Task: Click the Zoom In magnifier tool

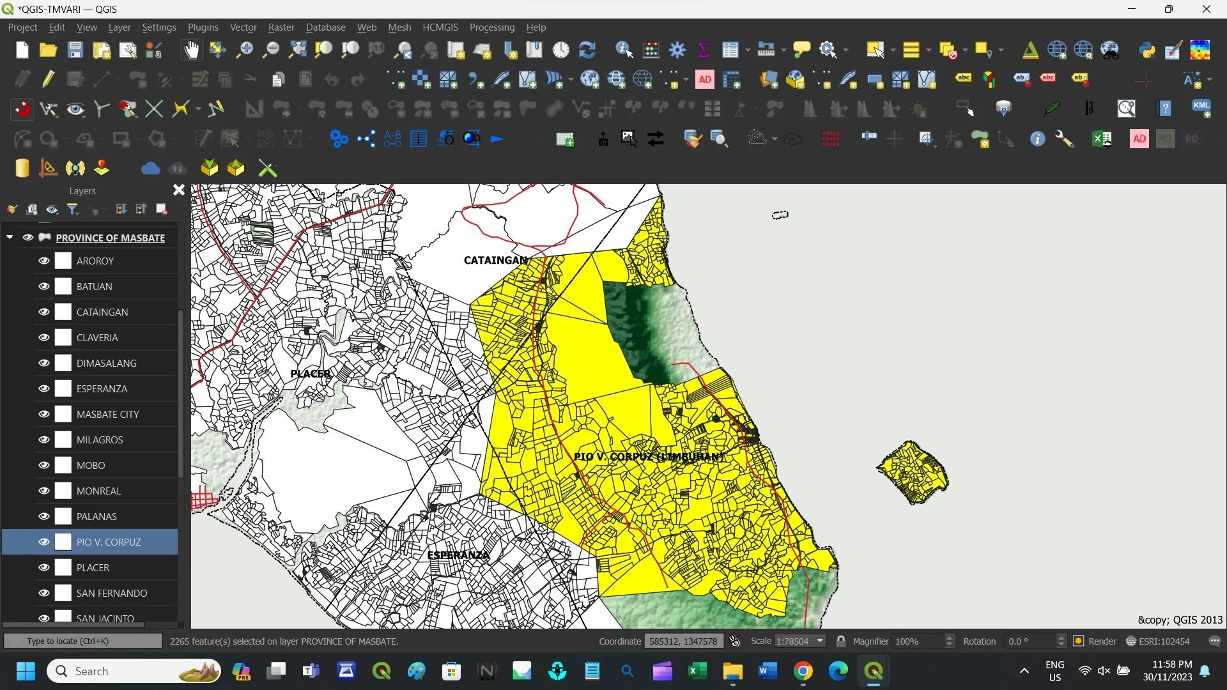Action: pos(244,50)
